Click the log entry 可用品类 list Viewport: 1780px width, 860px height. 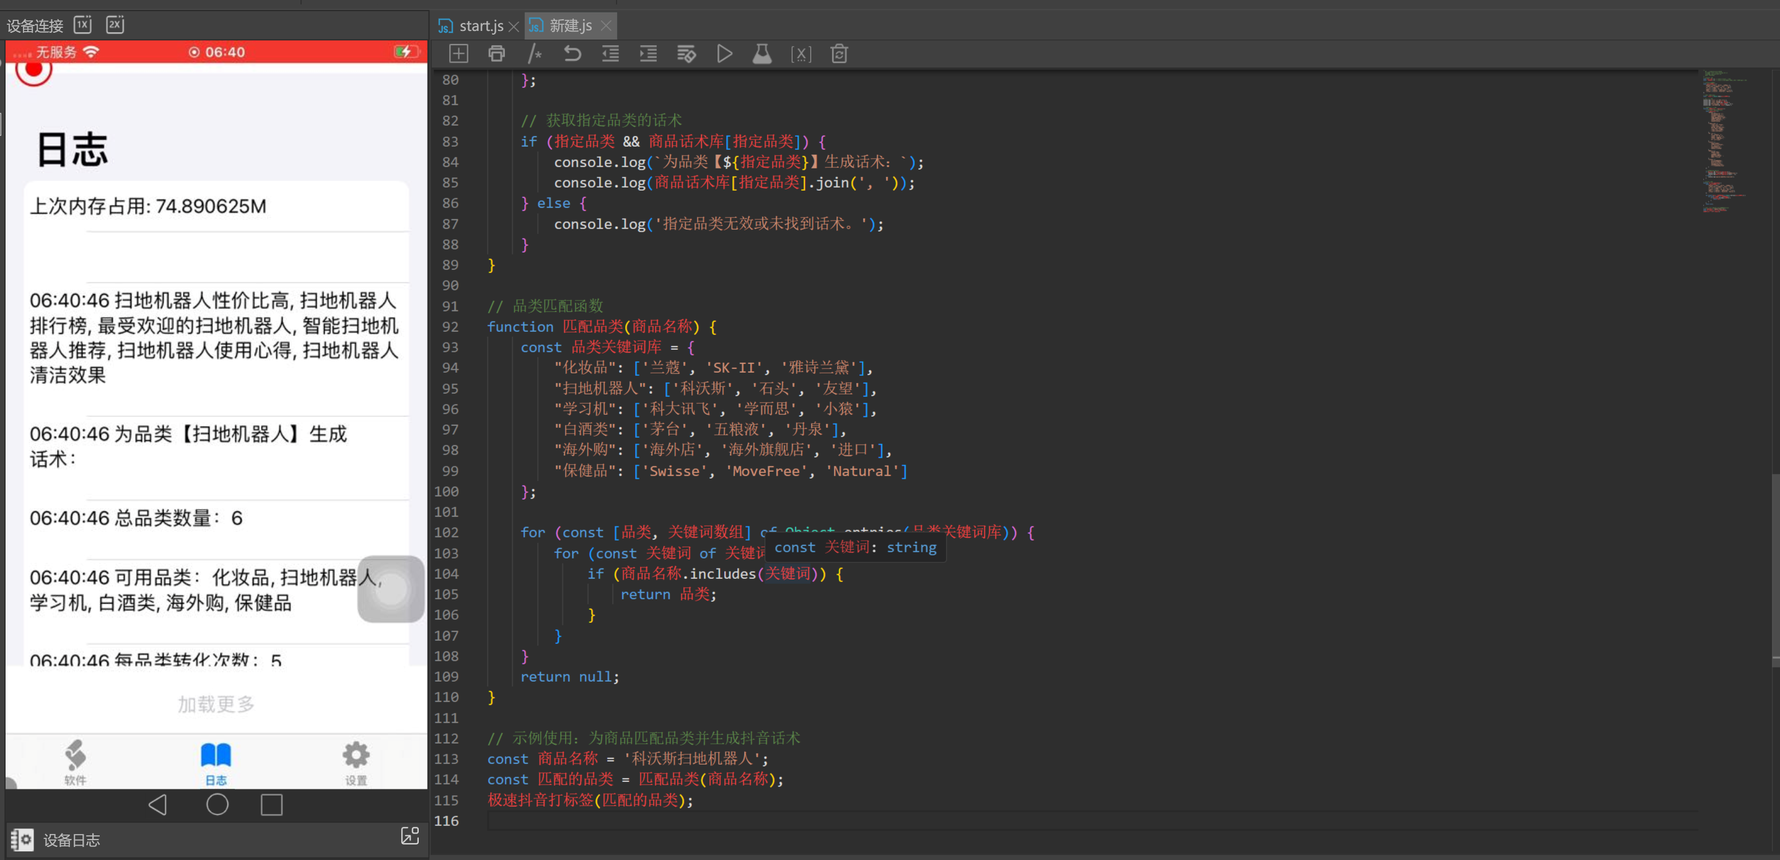[x=206, y=590]
